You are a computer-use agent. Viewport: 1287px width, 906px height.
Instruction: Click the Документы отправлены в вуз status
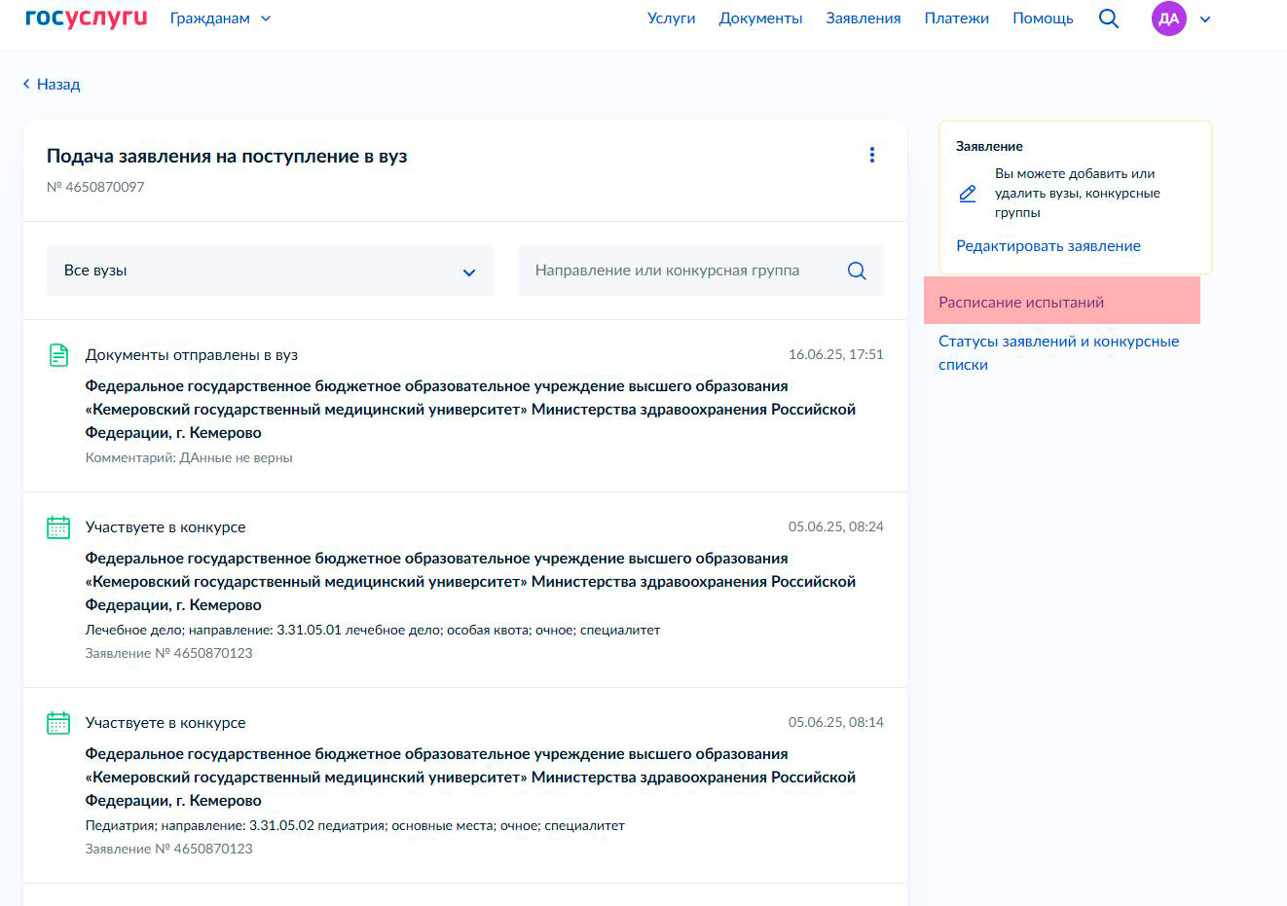click(192, 355)
